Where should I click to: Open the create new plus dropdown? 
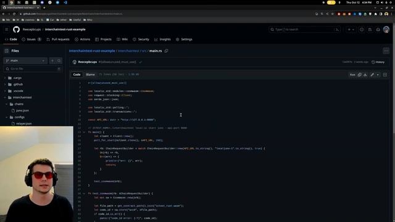pos(351,30)
